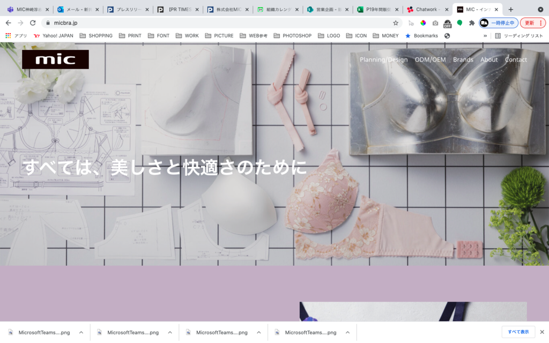Close the downloads bar
This screenshot has width=549, height=343.
(542, 332)
